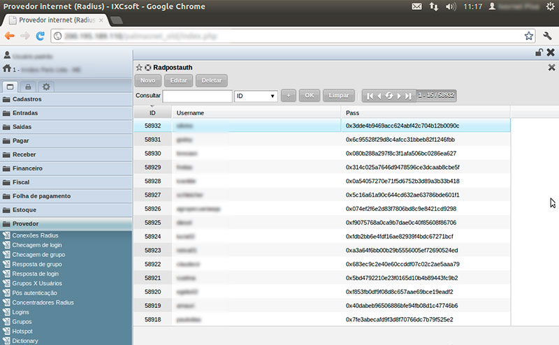
Task: Expand the Estoque menu folder
Action: pyautogui.click(x=66, y=210)
